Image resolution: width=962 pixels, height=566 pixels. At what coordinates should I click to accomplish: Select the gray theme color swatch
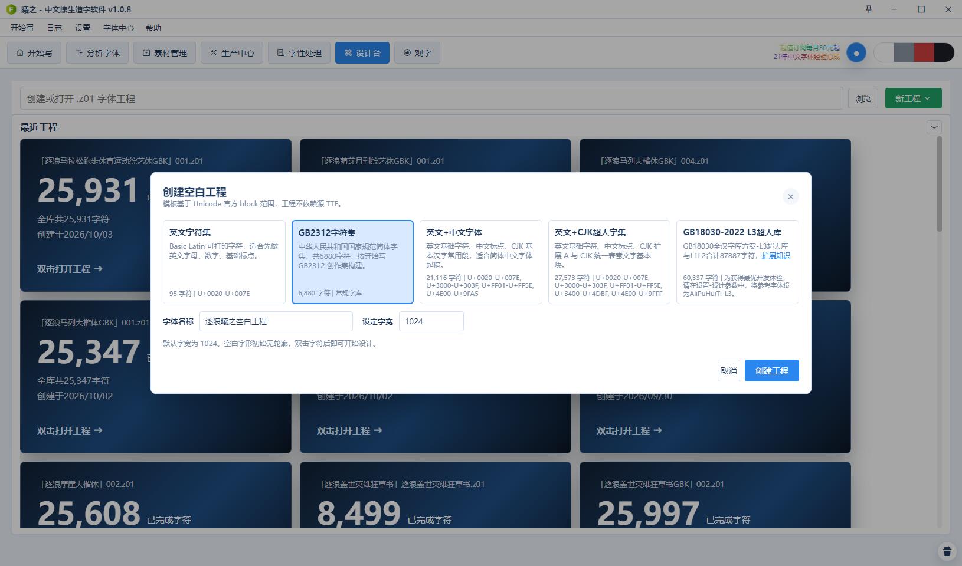pyautogui.click(x=904, y=52)
